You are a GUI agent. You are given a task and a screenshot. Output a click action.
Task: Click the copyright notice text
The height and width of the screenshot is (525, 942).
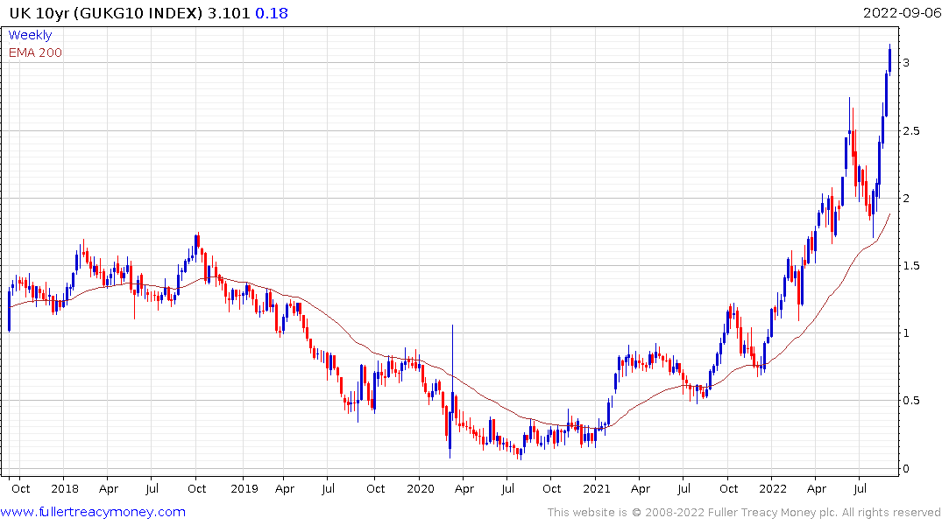[744, 513]
